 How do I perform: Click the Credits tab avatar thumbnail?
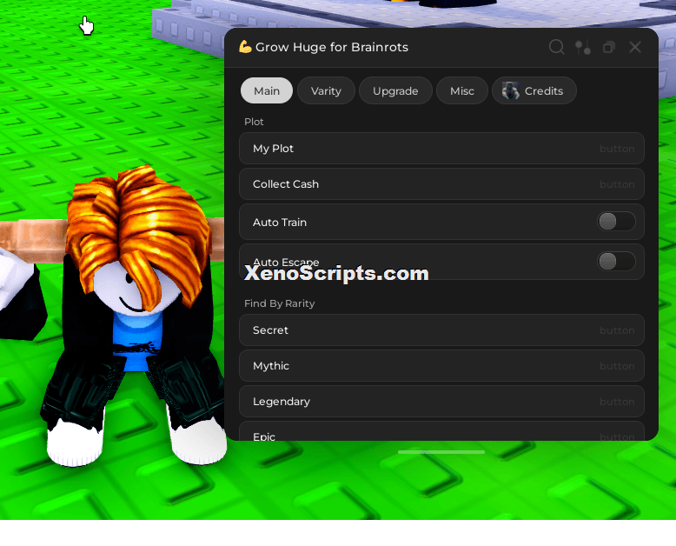coord(510,90)
